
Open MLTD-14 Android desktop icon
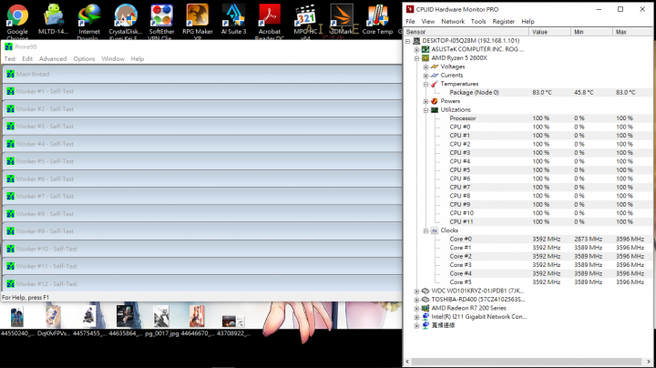coord(53,15)
